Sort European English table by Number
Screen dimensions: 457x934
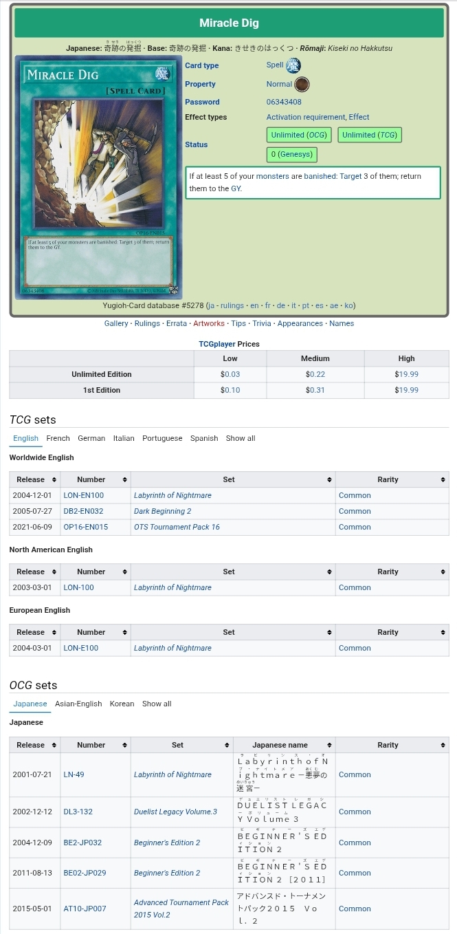click(96, 632)
